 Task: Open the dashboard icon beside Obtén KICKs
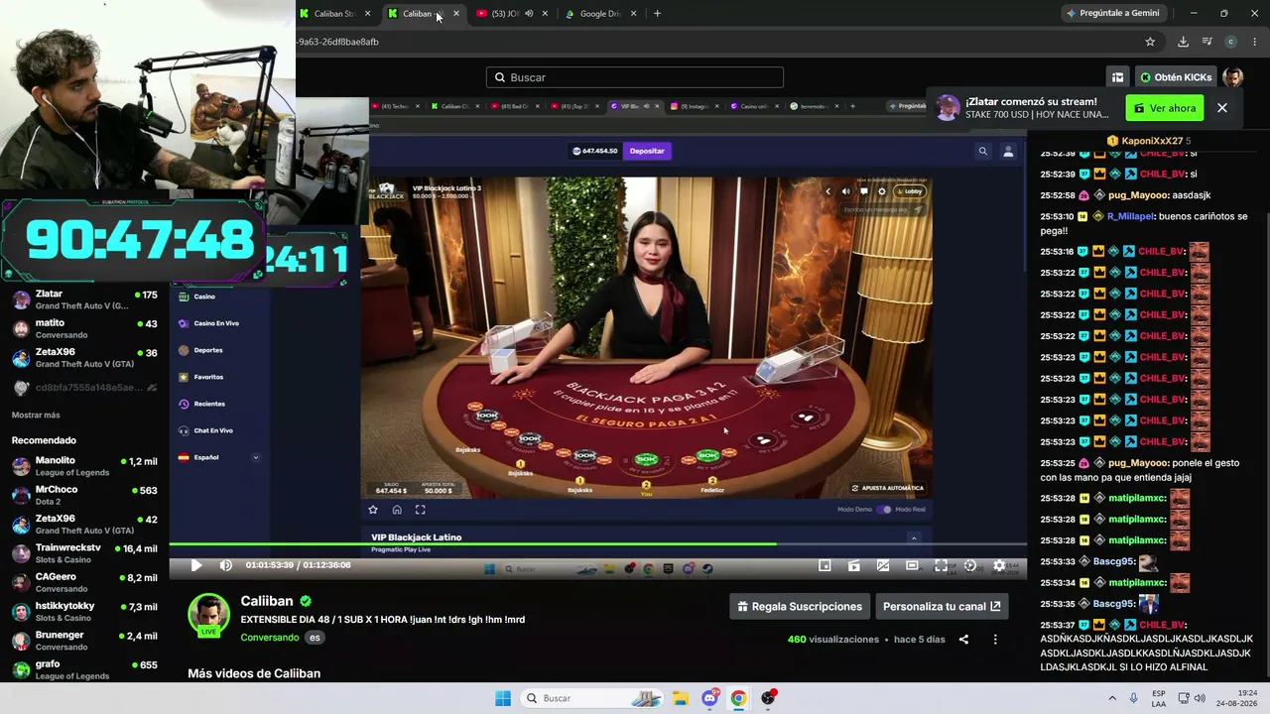pyautogui.click(x=1118, y=77)
